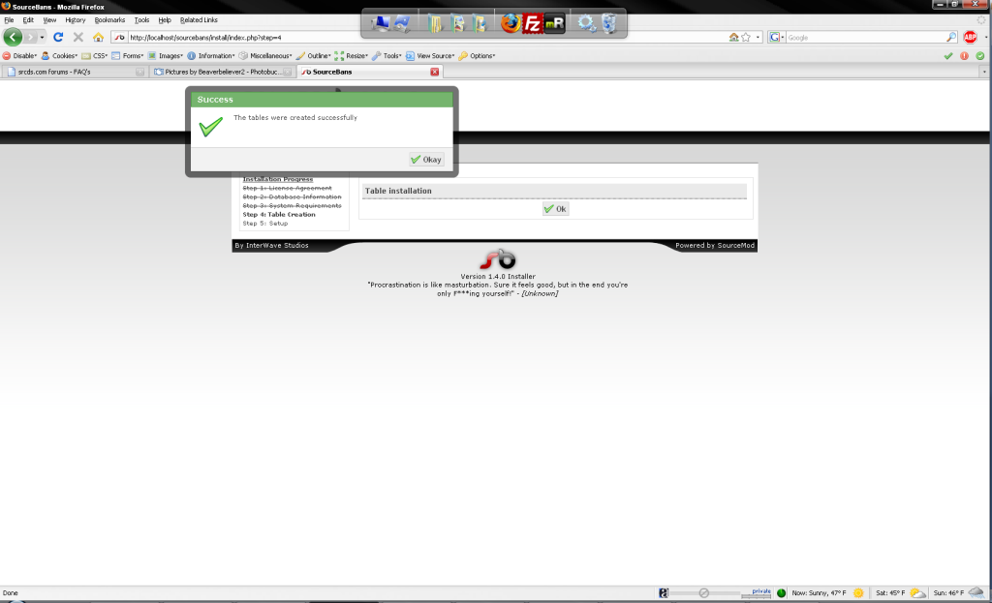Open the first folder icon in the dock

[435, 23]
